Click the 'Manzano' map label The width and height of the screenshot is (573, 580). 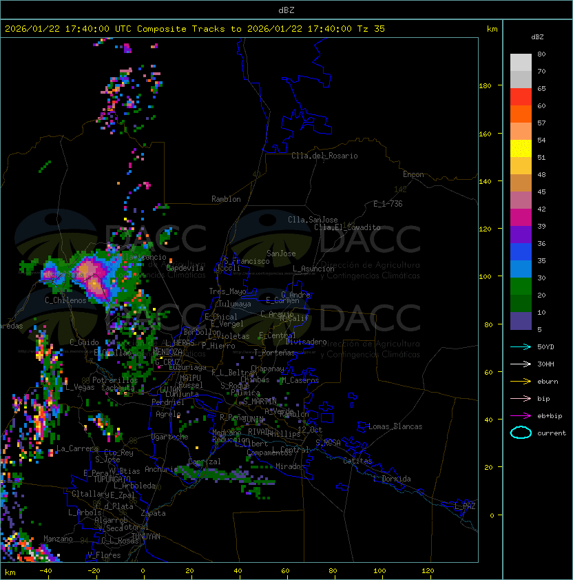click(58, 539)
